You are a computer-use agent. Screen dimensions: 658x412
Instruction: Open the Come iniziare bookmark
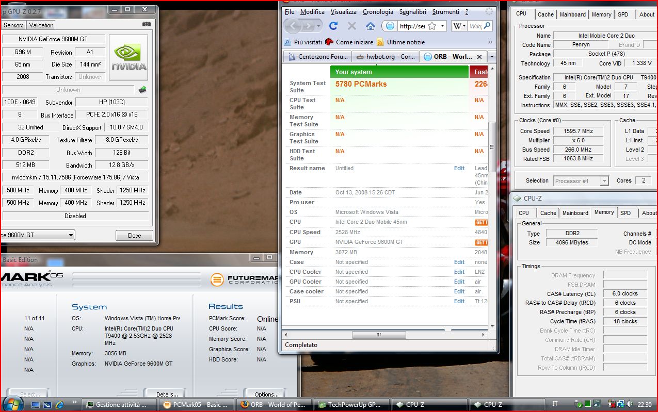349,42
